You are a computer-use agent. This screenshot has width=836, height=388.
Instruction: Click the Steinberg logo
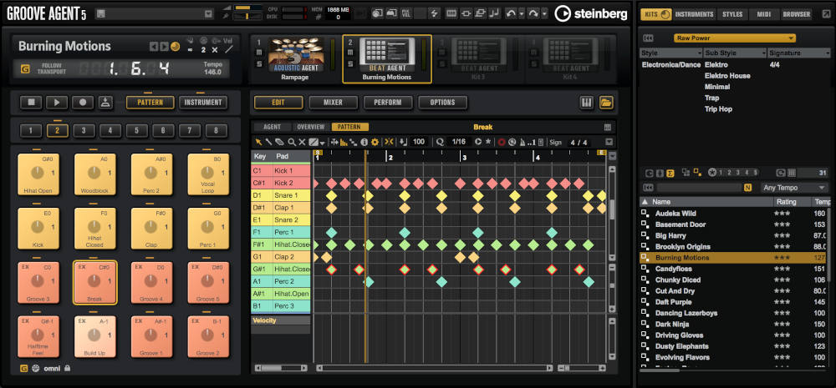tap(591, 14)
